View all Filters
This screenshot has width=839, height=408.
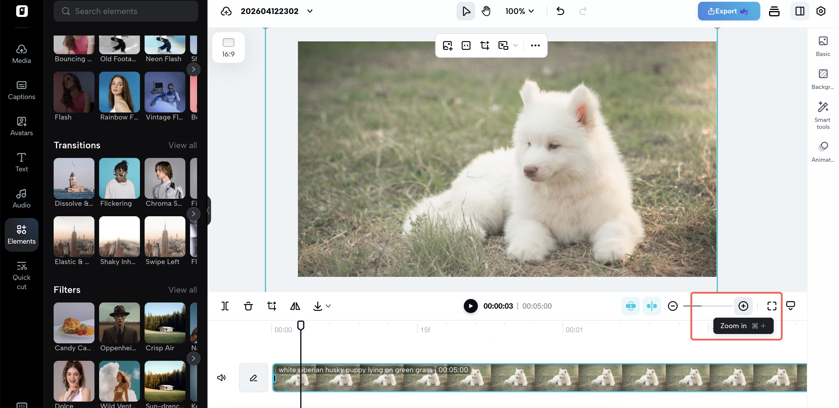182,289
